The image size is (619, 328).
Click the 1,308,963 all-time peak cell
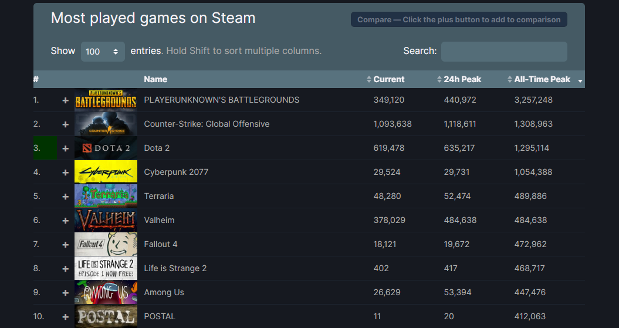click(533, 124)
